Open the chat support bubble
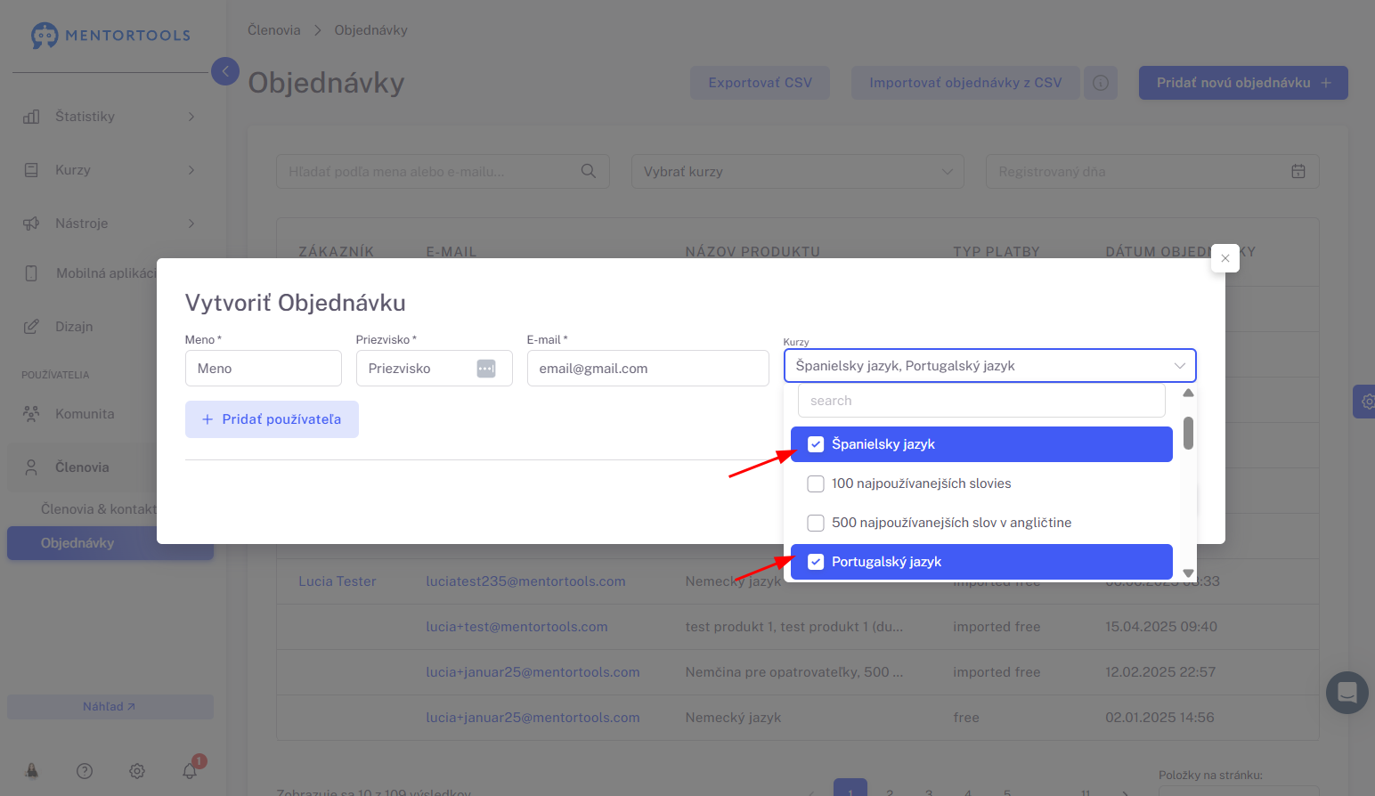This screenshot has height=796, width=1375. click(1347, 693)
